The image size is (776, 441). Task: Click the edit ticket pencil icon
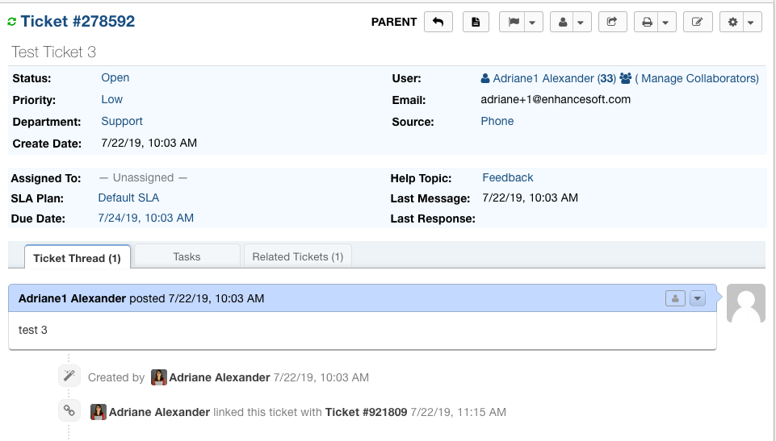pyautogui.click(x=698, y=22)
